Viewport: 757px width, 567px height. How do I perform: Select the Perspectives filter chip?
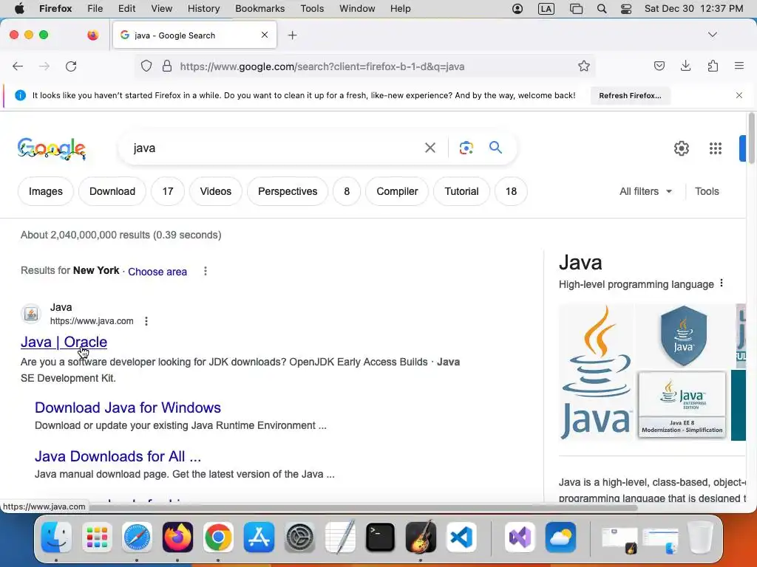(288, 191)
